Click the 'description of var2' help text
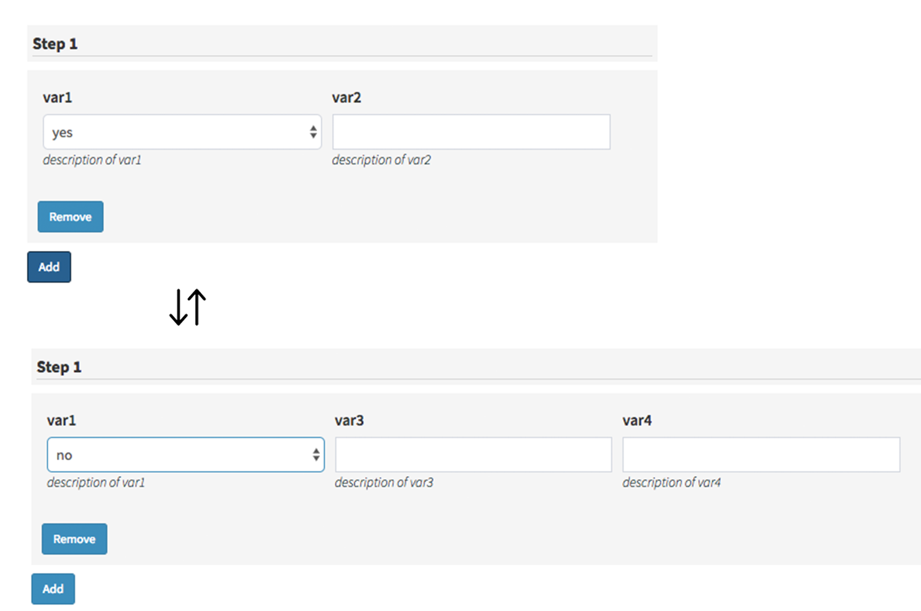 tap(381, 160)
